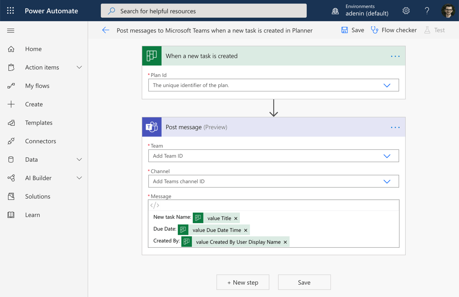Screen dimensions: 459x297
Task: Go back using the left arrow
Action: tap(106, 30)
